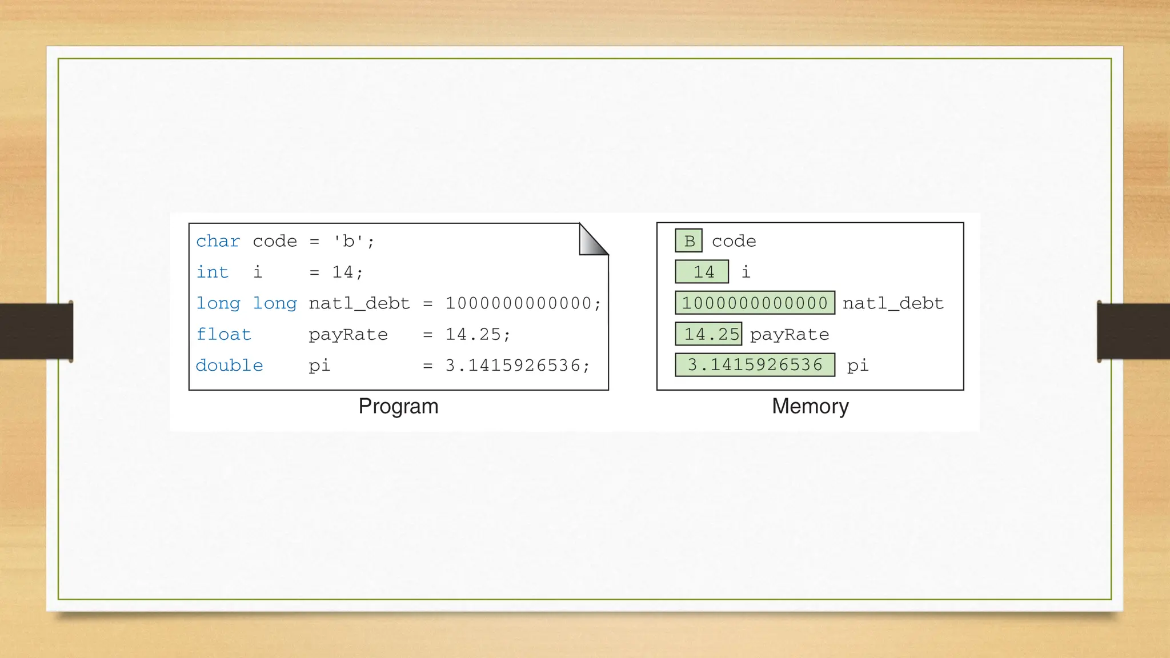Click the Memory caption label
Image resolution: width=1170 pixels, height=658 pixels.
point(810,406)
